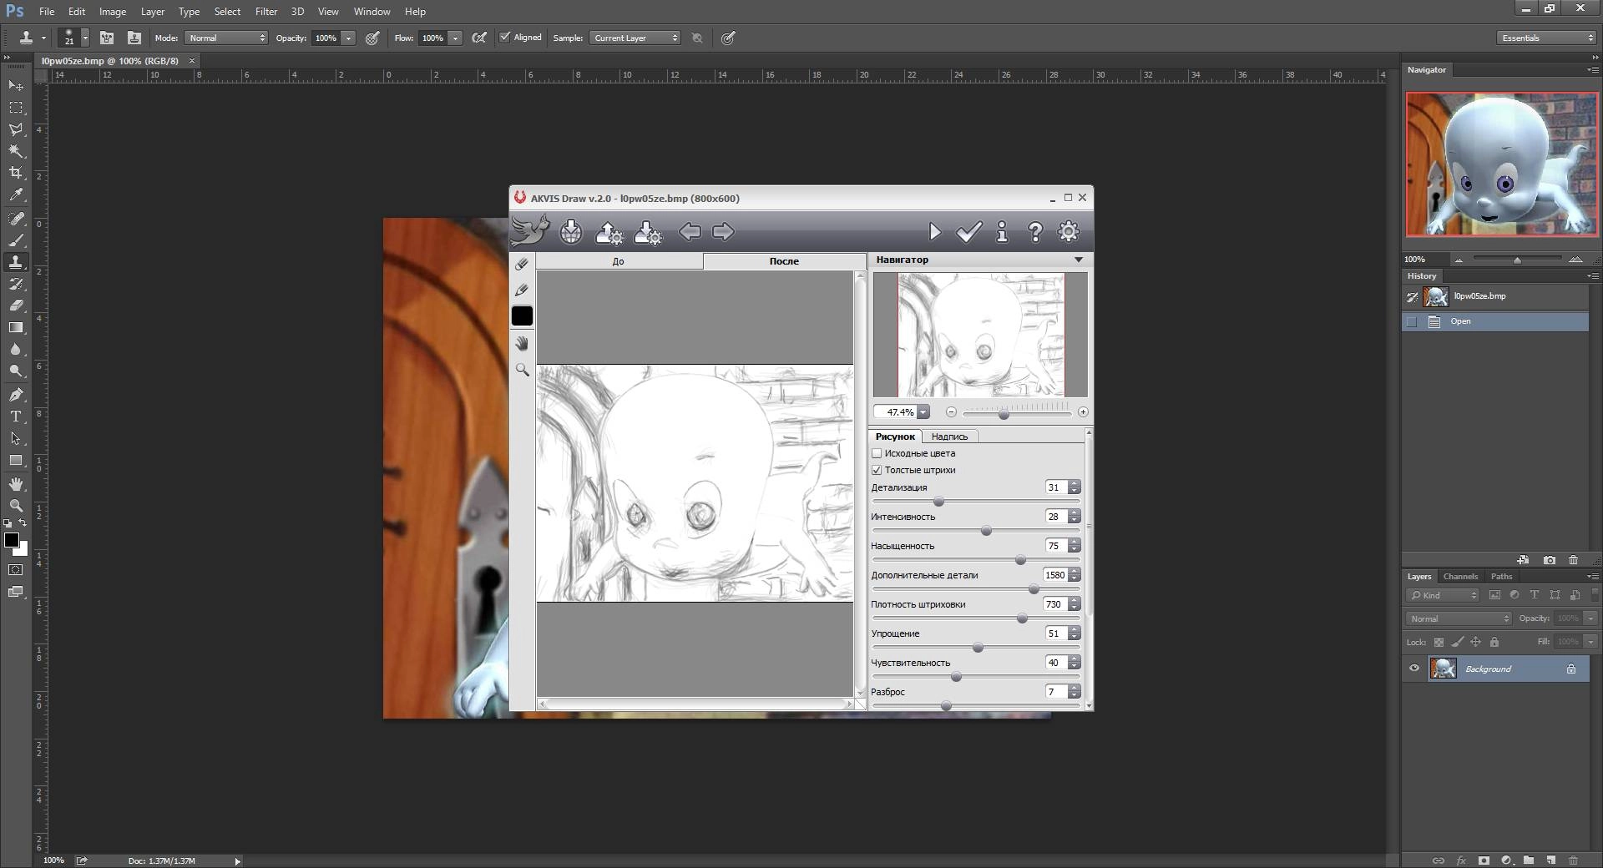Select the Photoshop Zoom tool
Image resolution: width=1603 pixels, height=868 pixels.
[16, 506]
